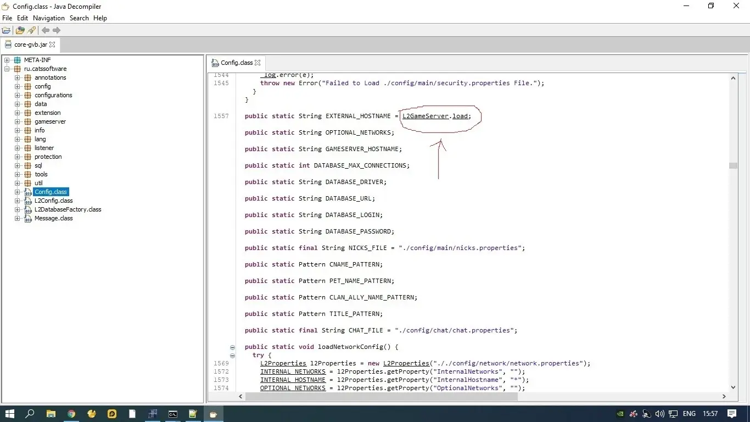Click the ENG language indicator
Viewport: 750px width, 422px height.
coord(689,414)
